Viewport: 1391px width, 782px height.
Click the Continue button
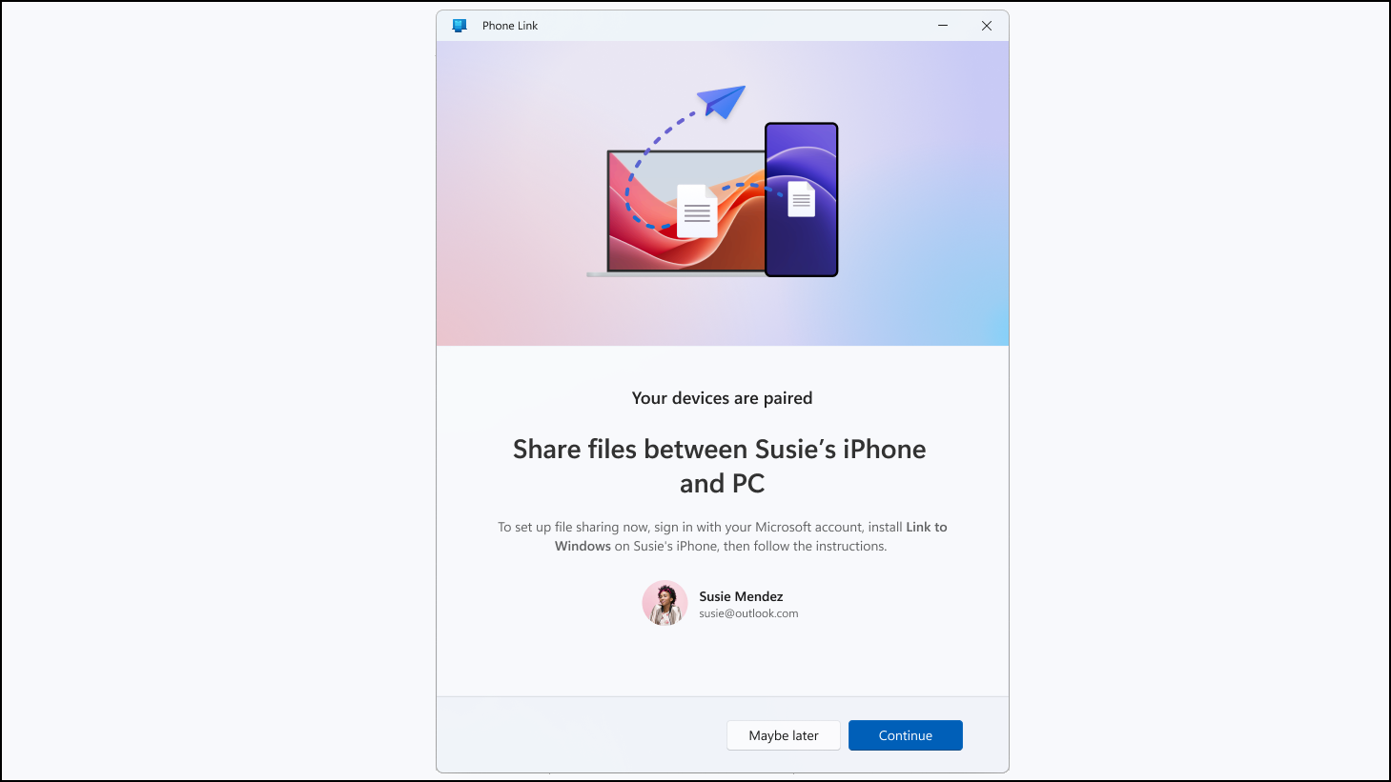pyautogui.click(x=905, y=735)
